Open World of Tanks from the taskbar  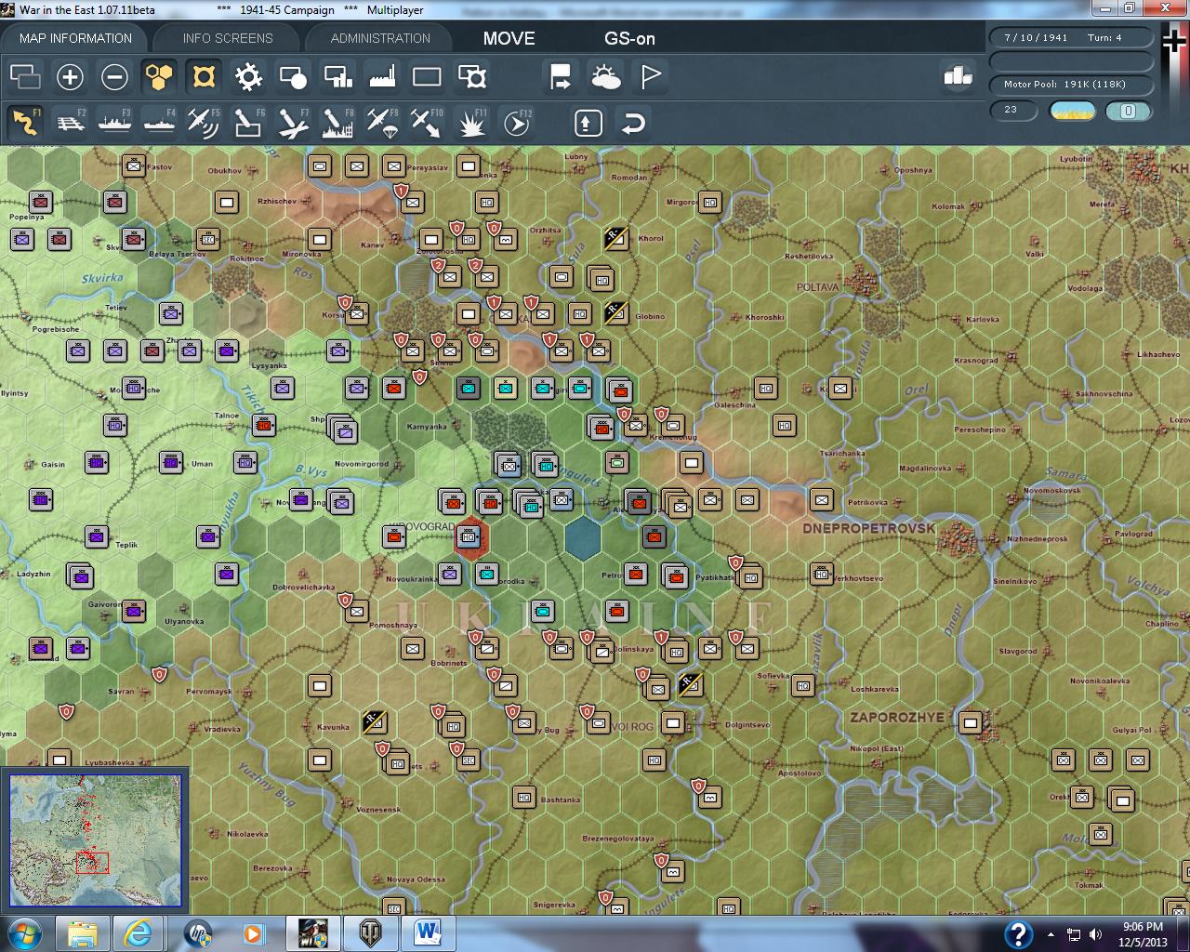click(370, 932)
